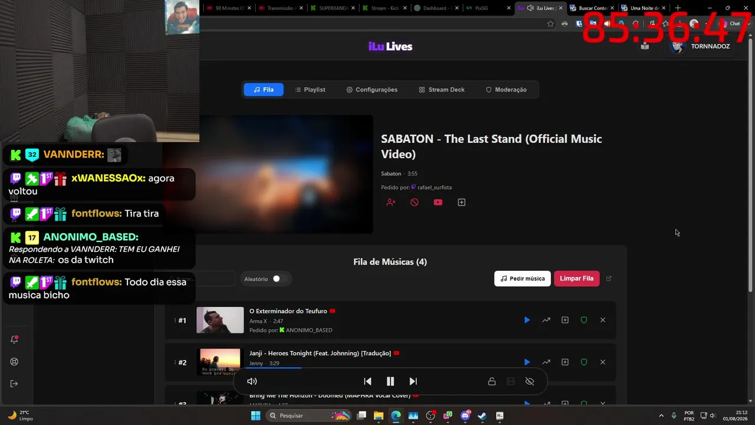This screenshot has height=425, width=755.
Task: Click the taskbar microphone tray icon
Action: click(674, 416)
